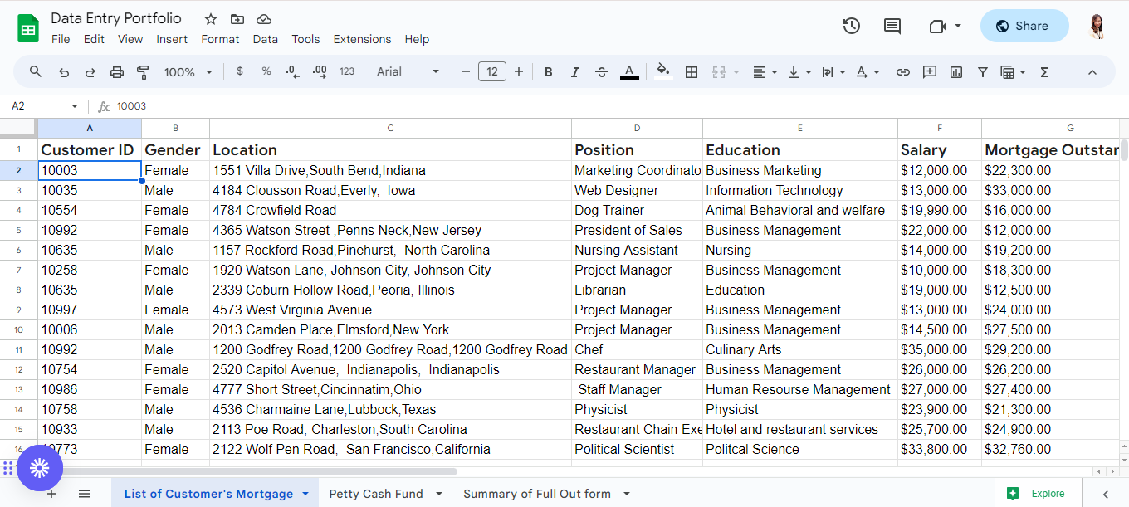Switch to Summary of Full Out form sheet
Image resolution: width=1129 pixels, height=507 pixels.
click(x=537, y=494)
